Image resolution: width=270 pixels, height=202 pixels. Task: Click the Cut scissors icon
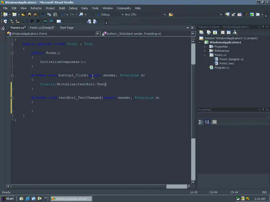tap(43, 15)
